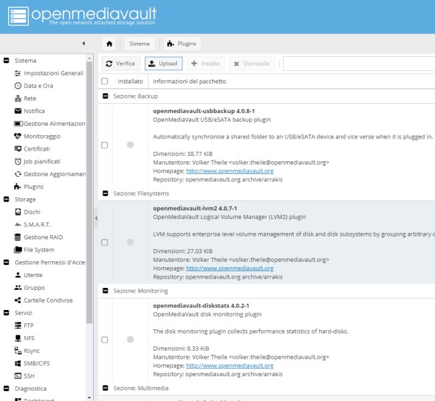Open Certificati certificate icon
The width and height of the screenshot is (435, 401).
[18, 149]
